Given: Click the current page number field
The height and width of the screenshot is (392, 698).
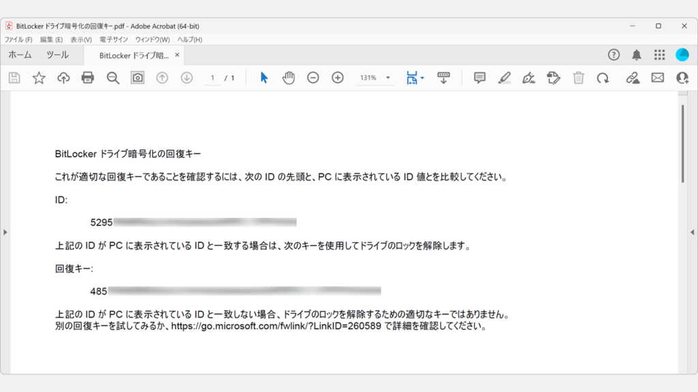Looking at the screenshot, I should point(213,78).
